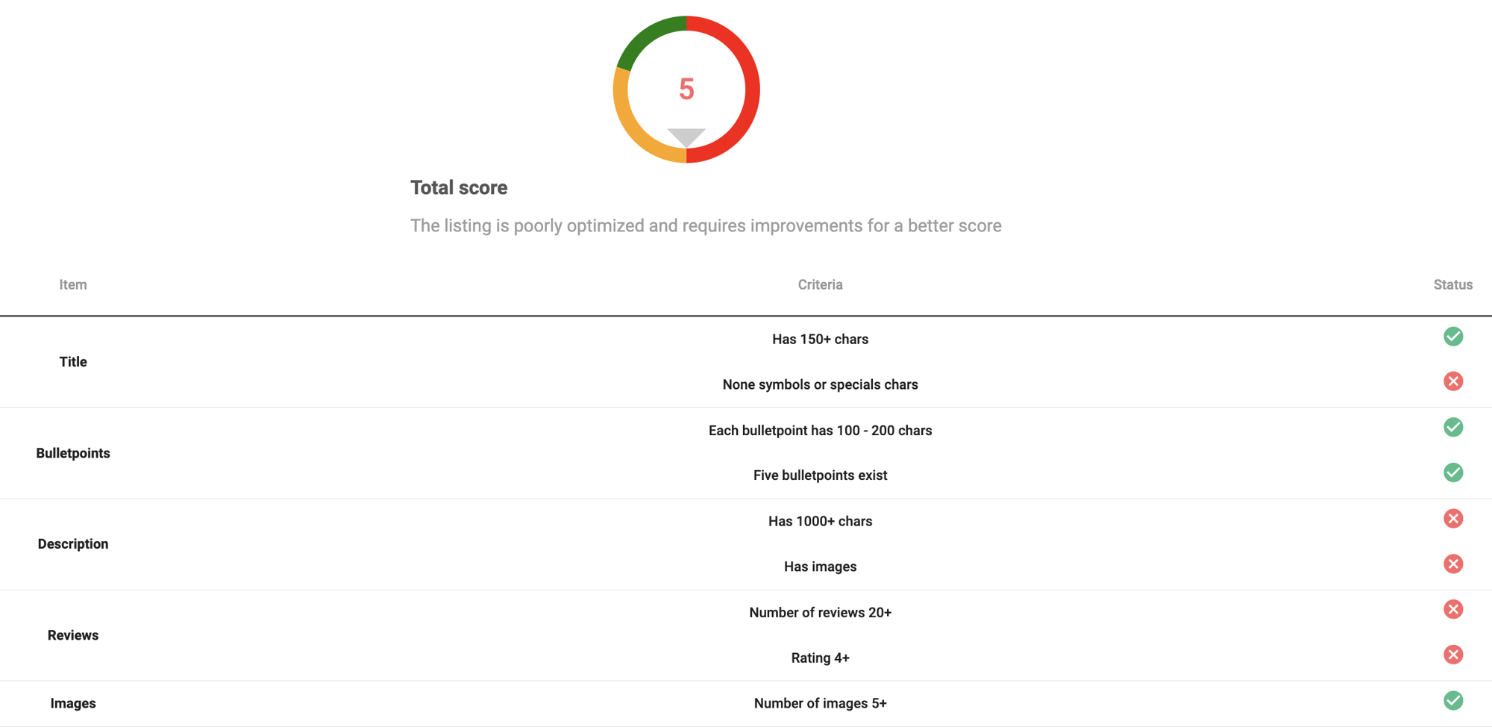The height and width of the screenshot is (727, 1492).
Task: Click red X for None symbols criteria
Action: click(1452, 381)
